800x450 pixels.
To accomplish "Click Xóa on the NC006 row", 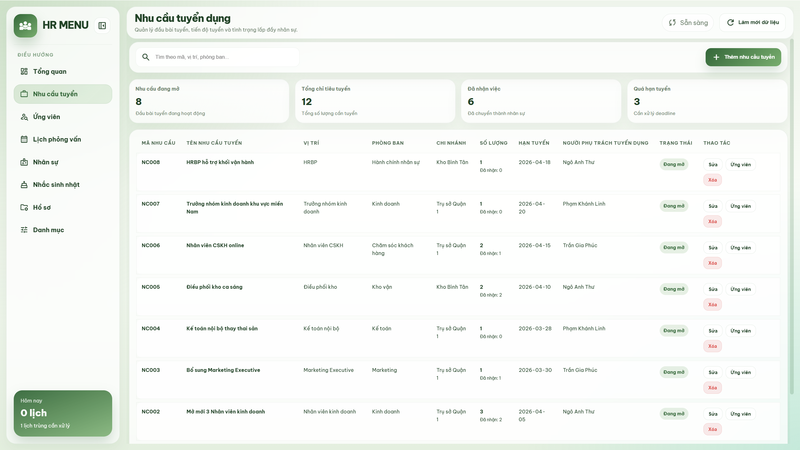I will pyautogui.click(x=712, y=263).
